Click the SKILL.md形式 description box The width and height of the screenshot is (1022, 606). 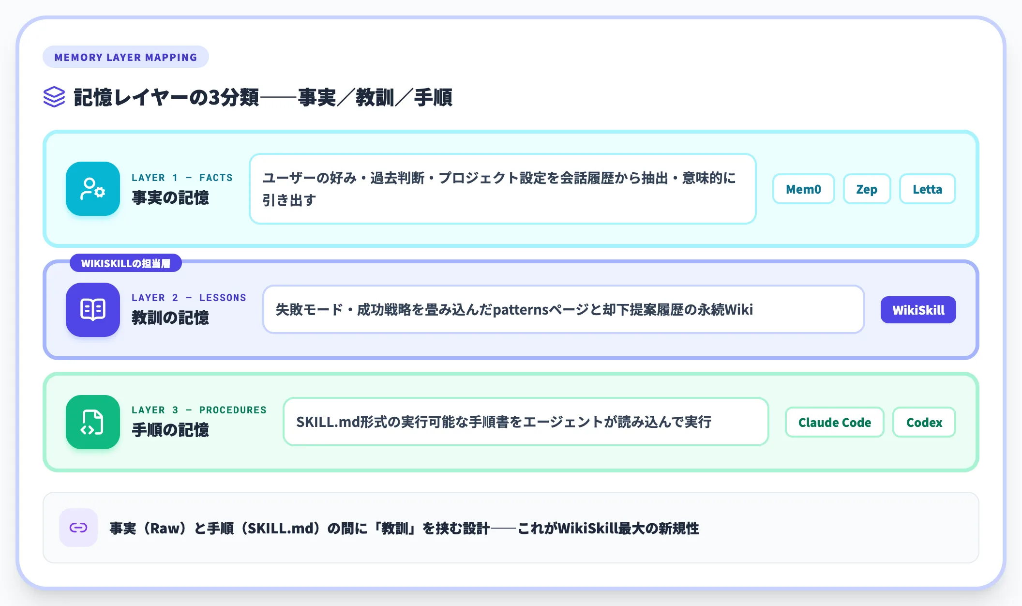point(526,422)
